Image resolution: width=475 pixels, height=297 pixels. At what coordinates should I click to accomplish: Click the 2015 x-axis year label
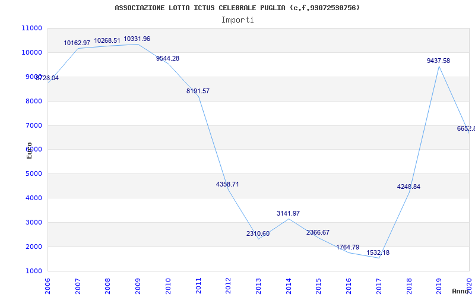(x=318, y=286)
